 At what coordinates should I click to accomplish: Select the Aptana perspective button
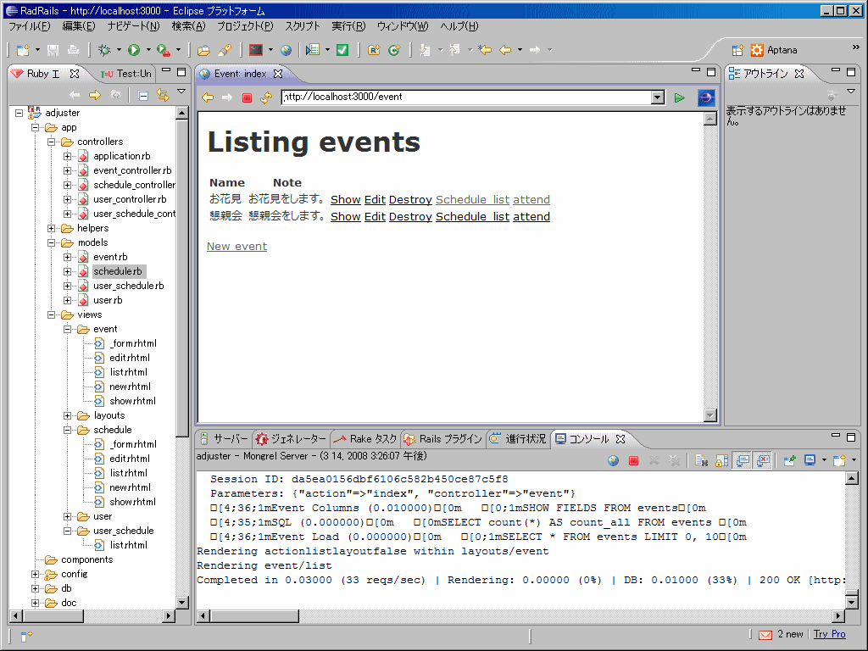point(774,50)
